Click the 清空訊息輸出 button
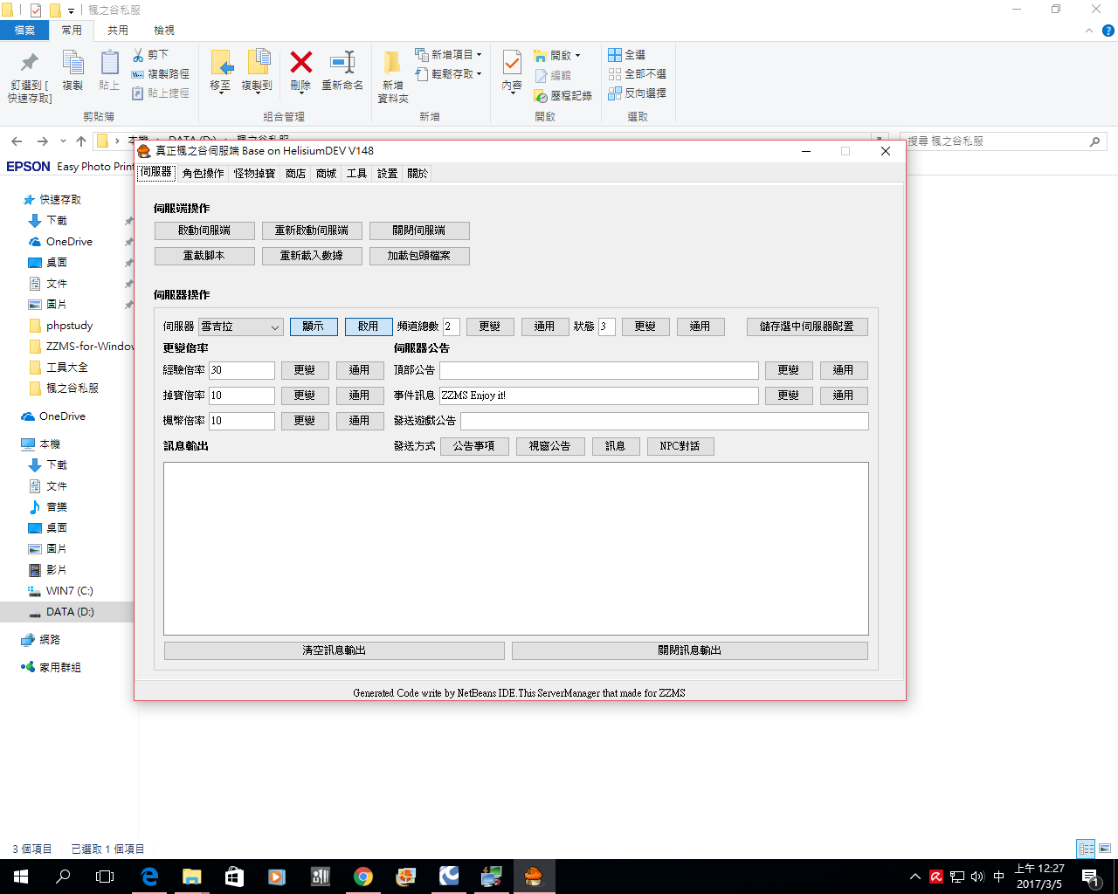The image size is (1118, 894). [x=335, y=650]
